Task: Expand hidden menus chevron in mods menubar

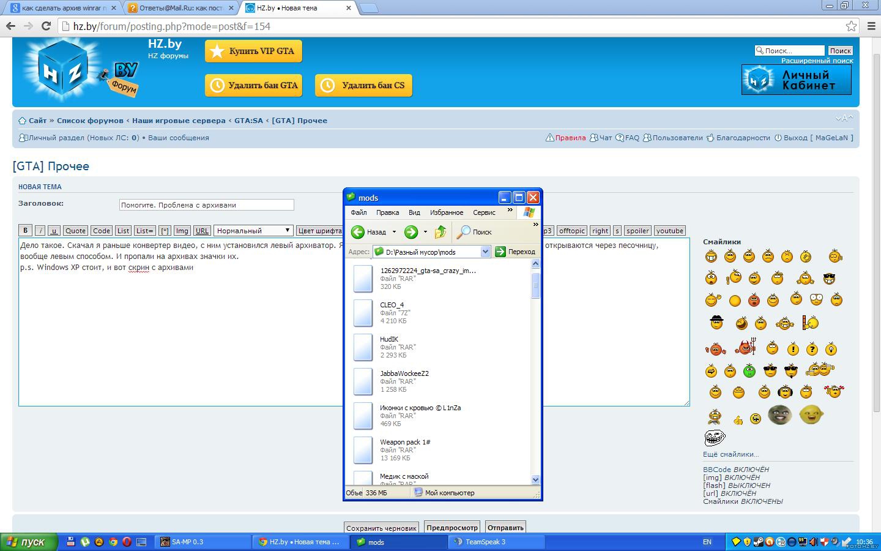Action: [x=510, y=210]
